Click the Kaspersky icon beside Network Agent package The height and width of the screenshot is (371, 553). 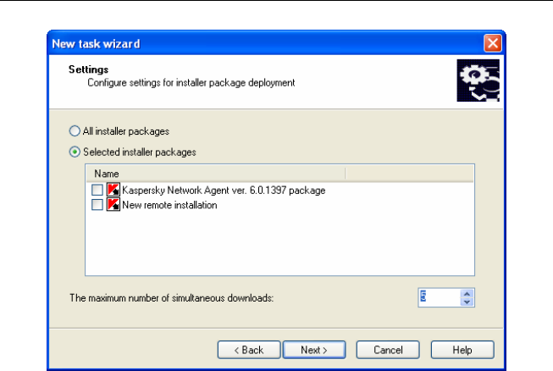113,191
